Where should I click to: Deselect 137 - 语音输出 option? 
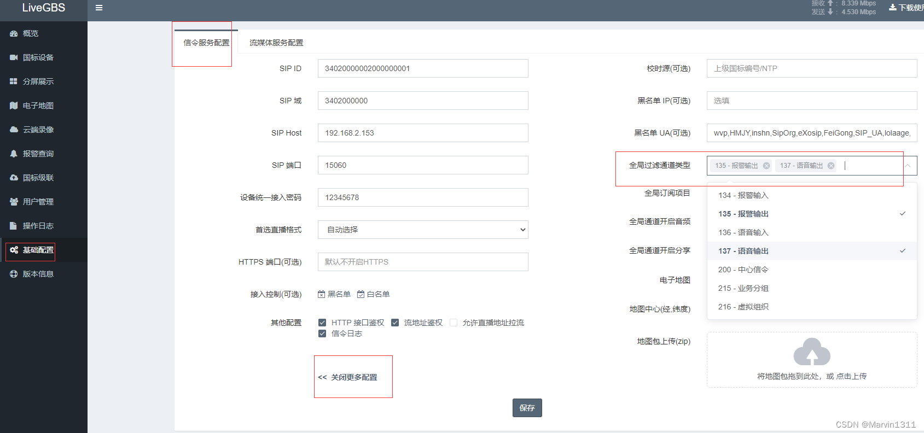coord(812,251)
